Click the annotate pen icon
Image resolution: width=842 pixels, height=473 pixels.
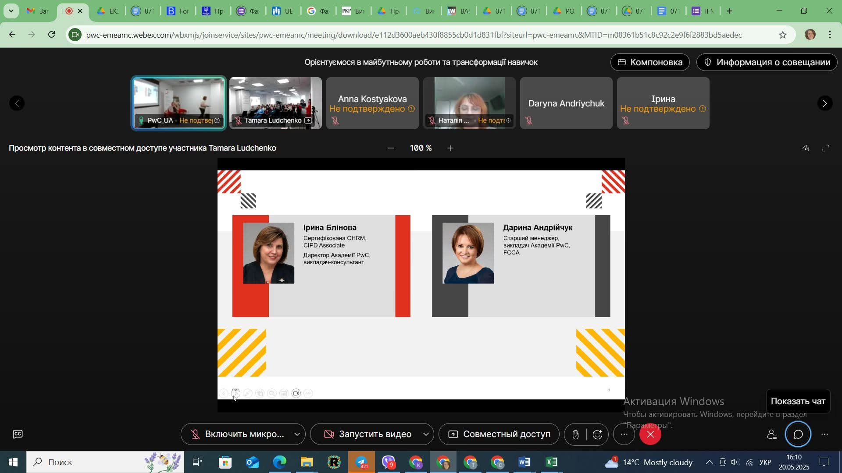point(806,148)
